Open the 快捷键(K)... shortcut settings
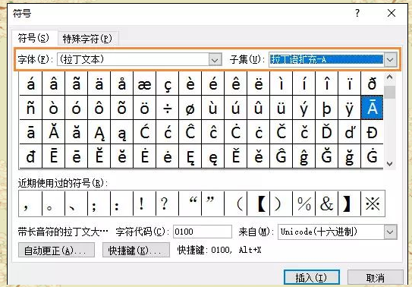 (136, 250)
